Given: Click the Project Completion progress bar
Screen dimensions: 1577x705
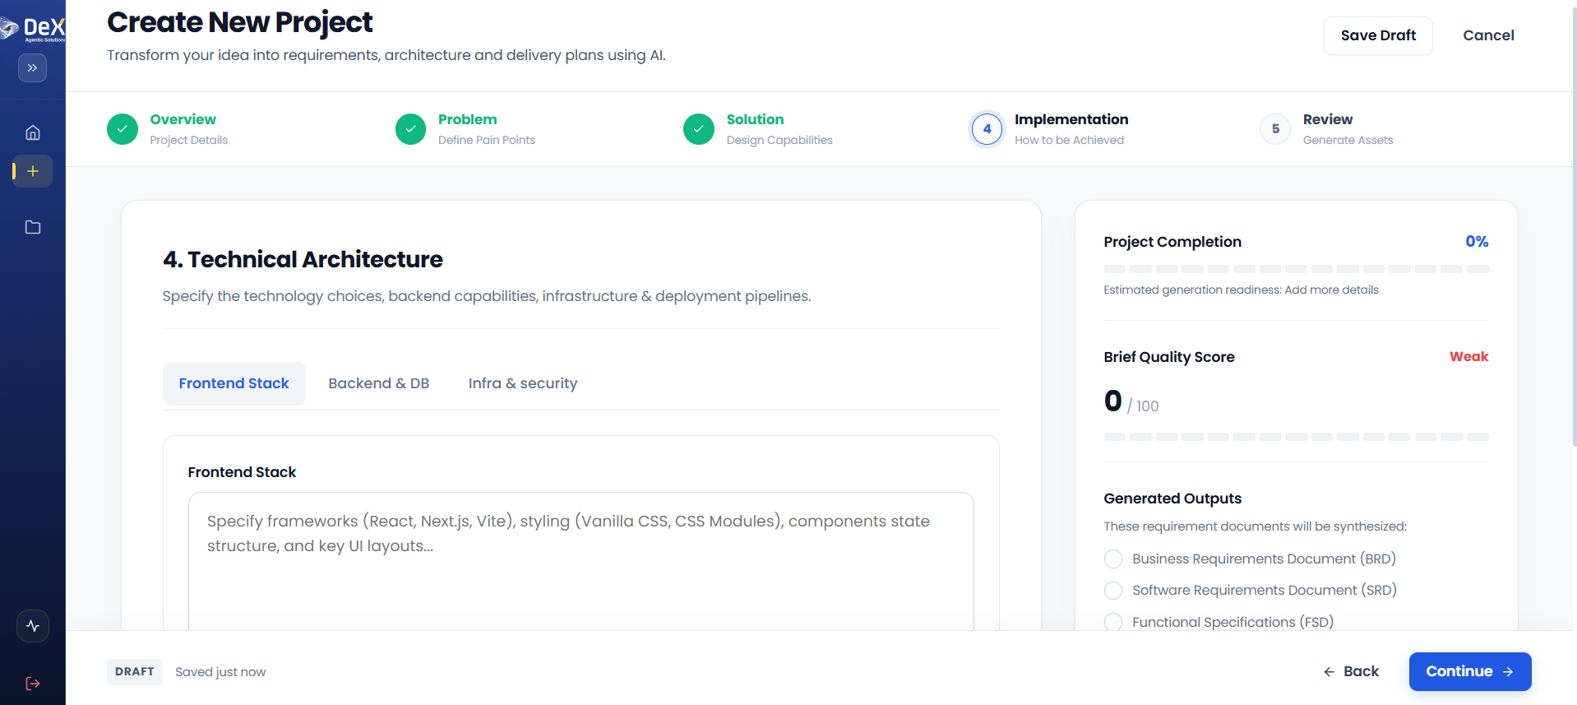Looking at the screenshot, I should click(x=1297, y=269).
